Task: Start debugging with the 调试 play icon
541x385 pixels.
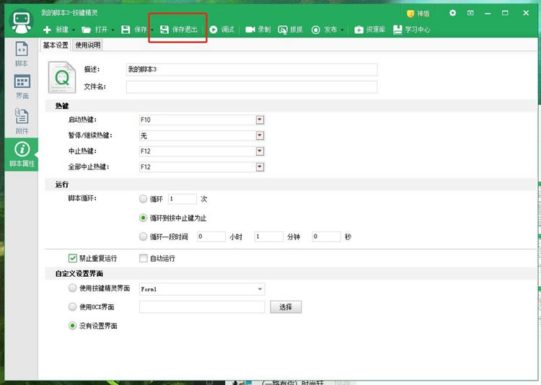Action: 214,30
